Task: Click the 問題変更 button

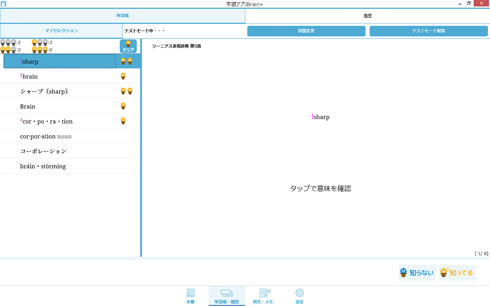Action: tap(306, 31)
